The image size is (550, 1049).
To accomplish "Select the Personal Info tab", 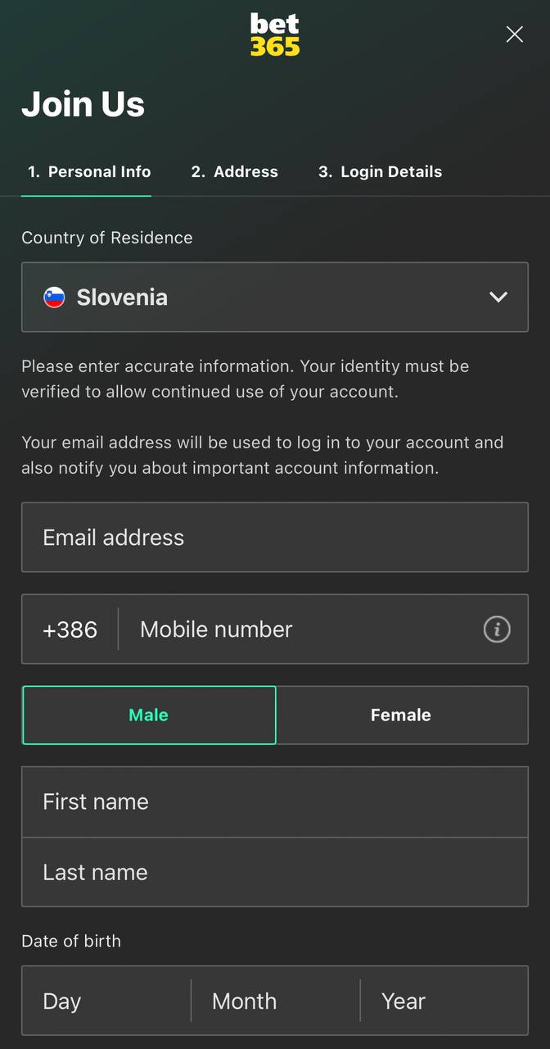I will (89, 172).
